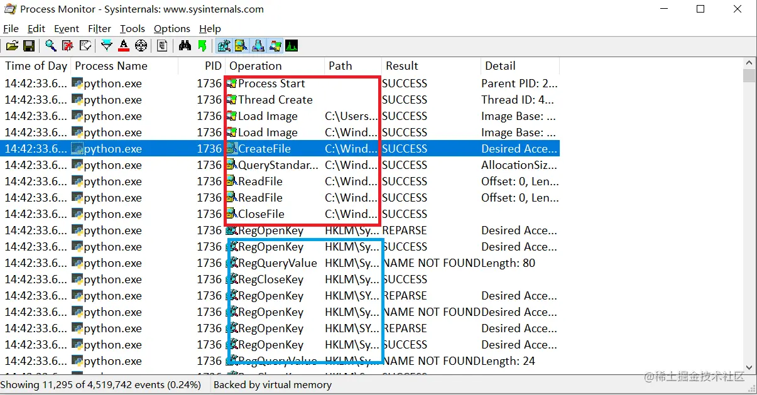Toggle Show File System Activity
The image size is (757, 395).
pyautogui.click(x=241, y=46)
